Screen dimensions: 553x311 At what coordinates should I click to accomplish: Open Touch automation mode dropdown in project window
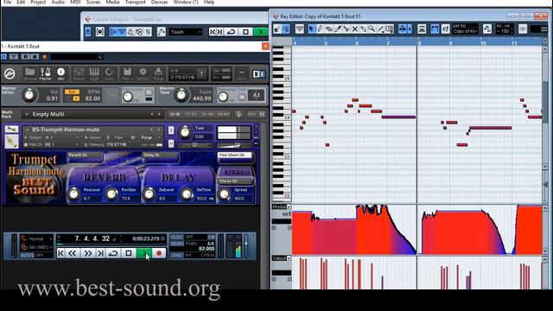[186, 32]
